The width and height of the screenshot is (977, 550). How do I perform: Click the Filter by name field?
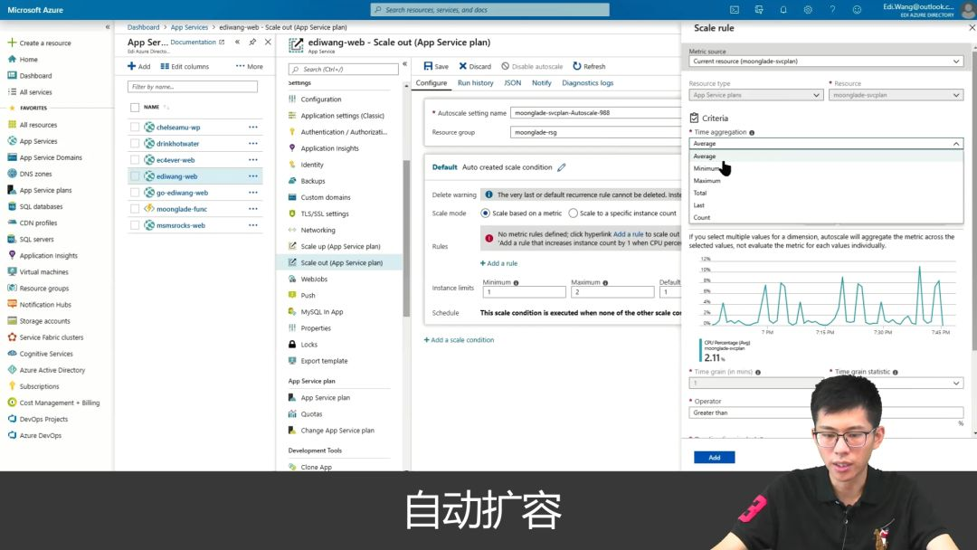pyautogui.click(x=193, y=87)
